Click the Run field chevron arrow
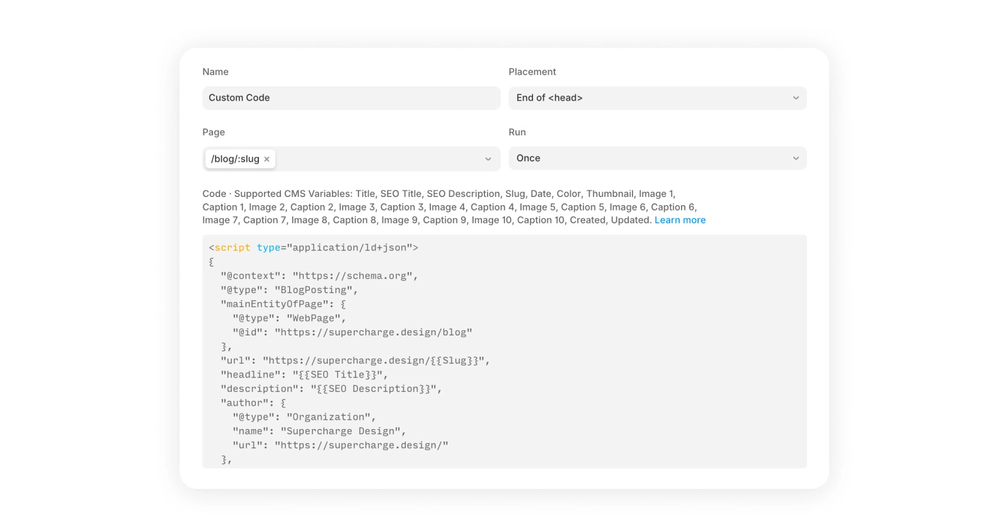 pyautogui.click(x=796, y=159)
